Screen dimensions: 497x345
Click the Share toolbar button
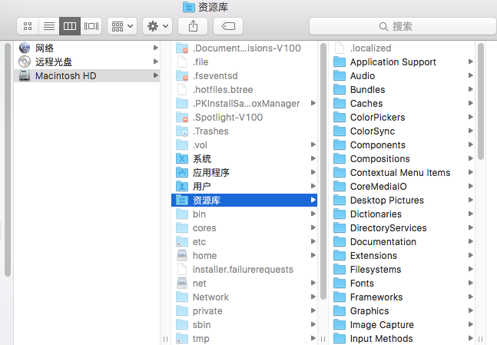click(193, 26)
